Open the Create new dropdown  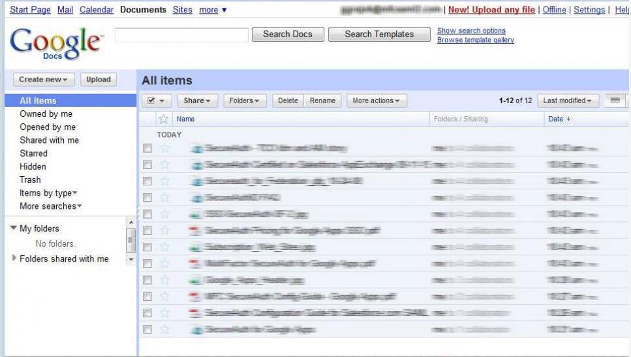pos(44,80)
